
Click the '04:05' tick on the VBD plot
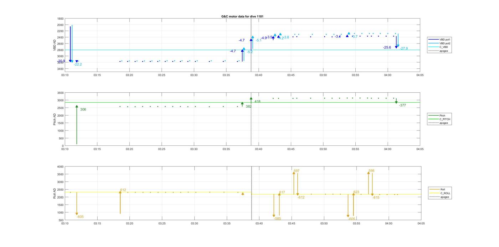[420, 75]
